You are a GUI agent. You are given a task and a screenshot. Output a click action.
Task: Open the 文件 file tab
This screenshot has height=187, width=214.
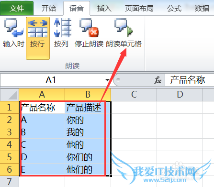point(17,8)
